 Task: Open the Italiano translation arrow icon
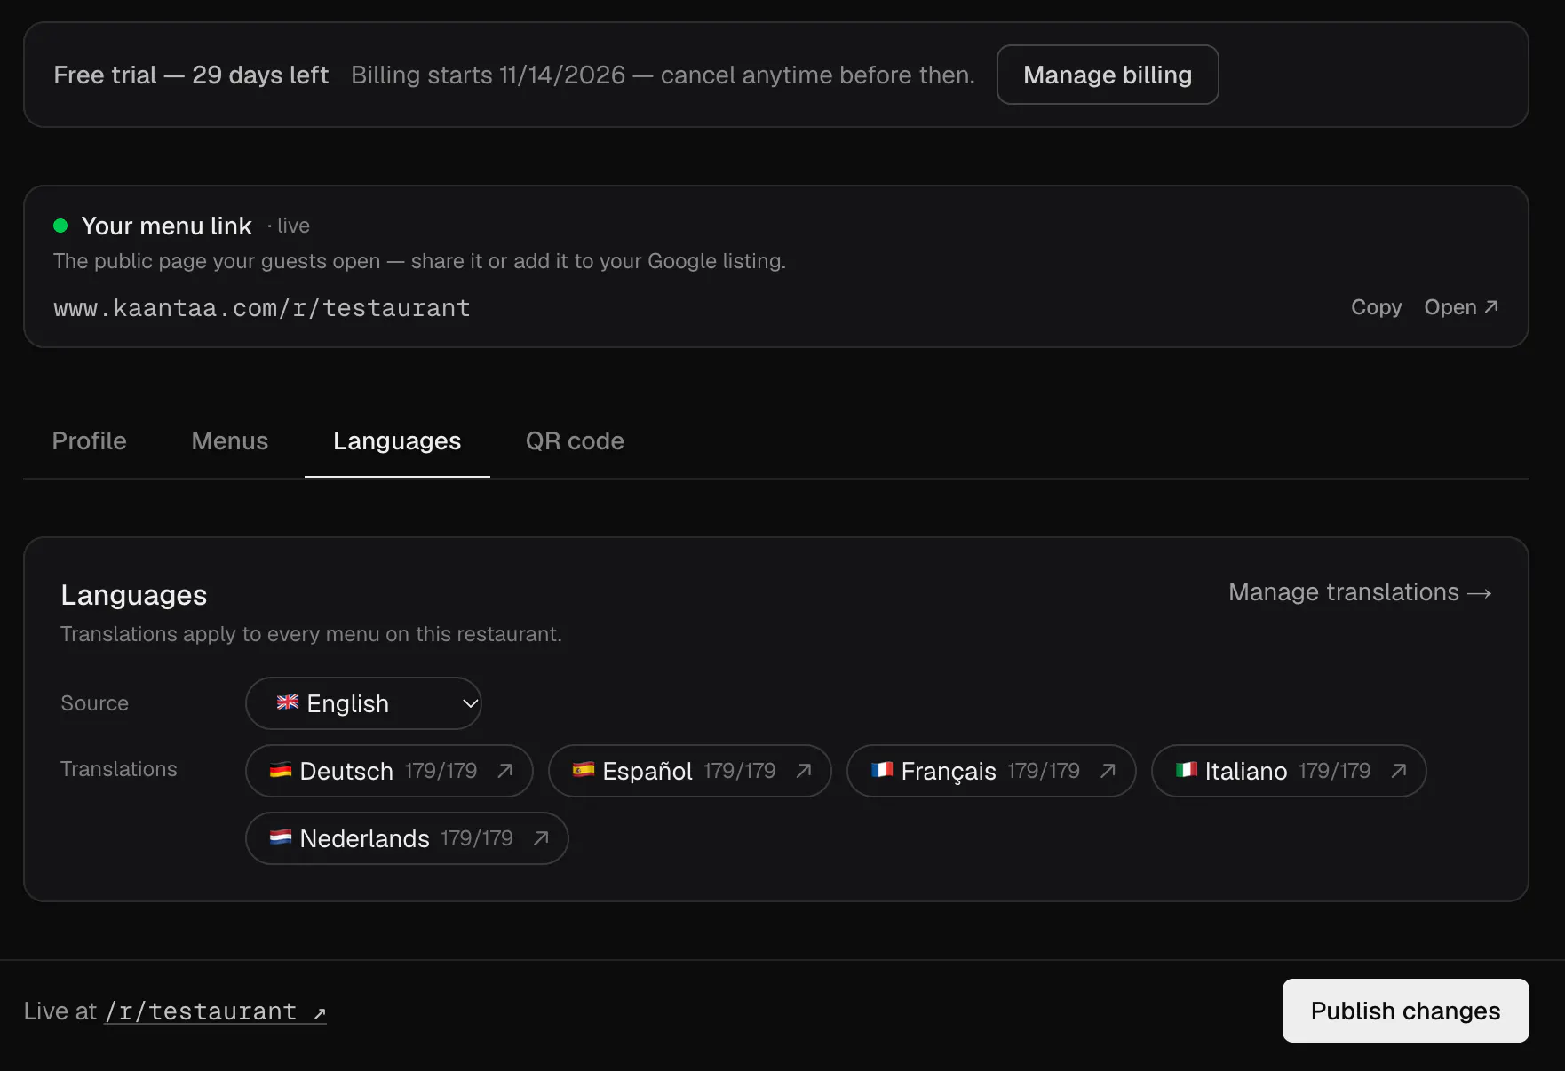(1398, 771)
